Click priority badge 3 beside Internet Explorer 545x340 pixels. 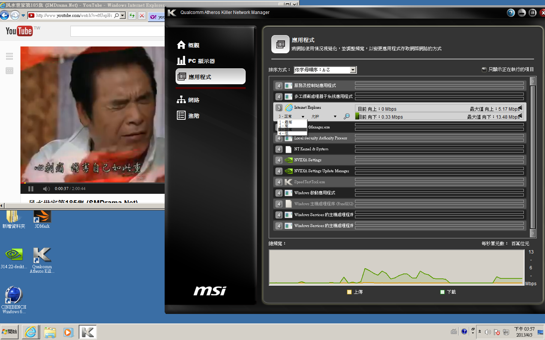[x=279, y=108]
